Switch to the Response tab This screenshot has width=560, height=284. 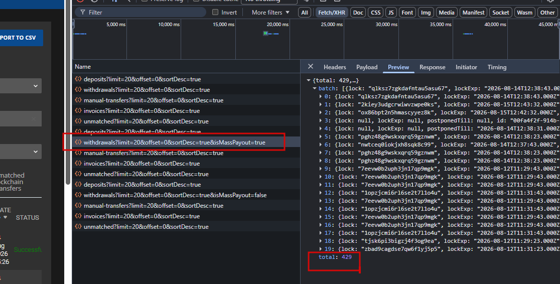click(x=432, y=67)
